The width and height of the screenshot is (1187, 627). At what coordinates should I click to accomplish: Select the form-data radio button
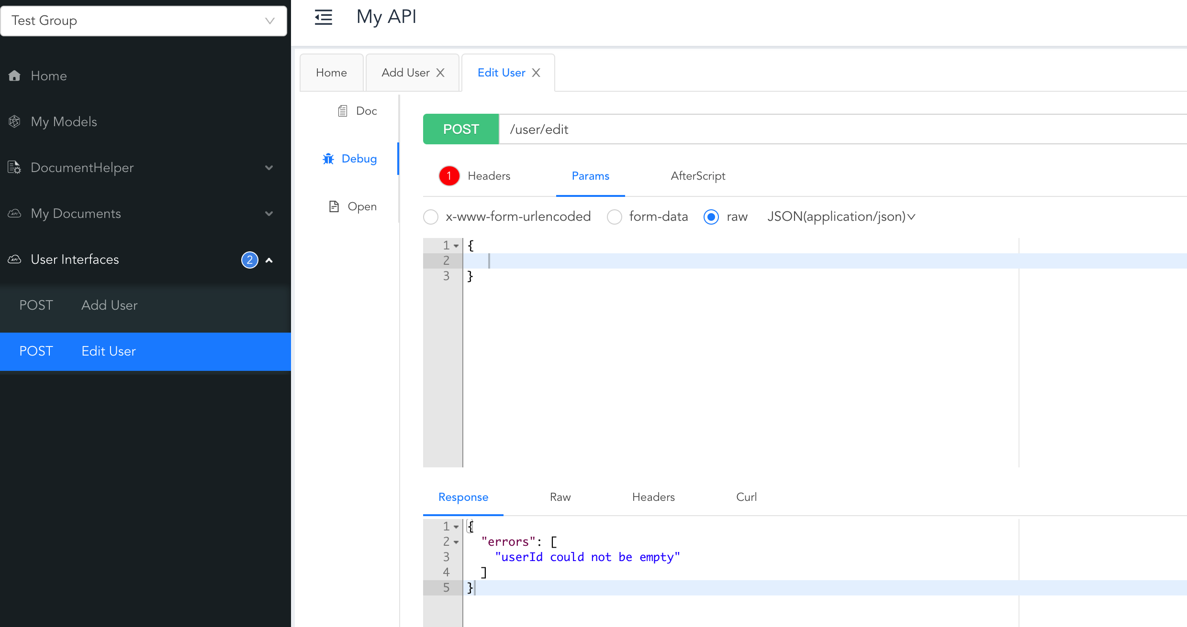tap(615, 217)
